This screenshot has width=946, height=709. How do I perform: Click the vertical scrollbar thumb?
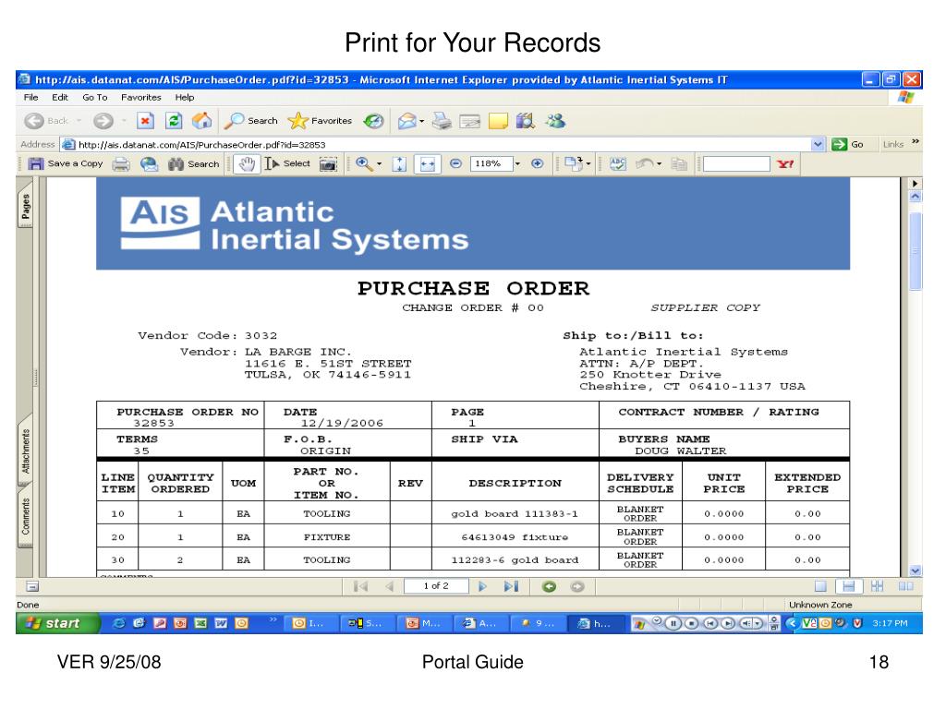click(916, 251)
